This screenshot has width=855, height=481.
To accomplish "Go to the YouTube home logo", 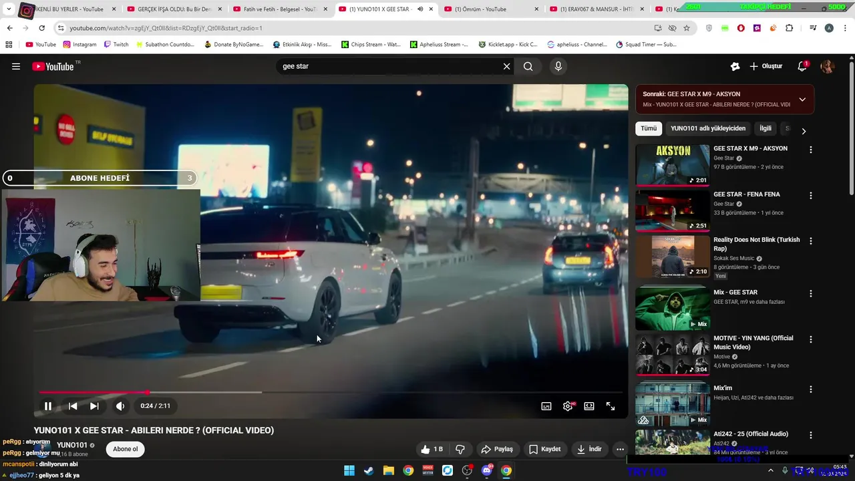I will pos(53,66).
